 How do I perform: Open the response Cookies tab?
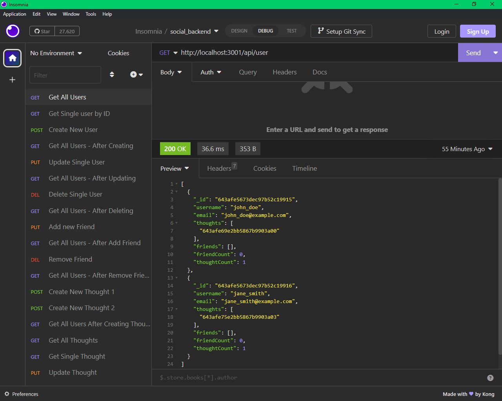(x=265, y=168)
